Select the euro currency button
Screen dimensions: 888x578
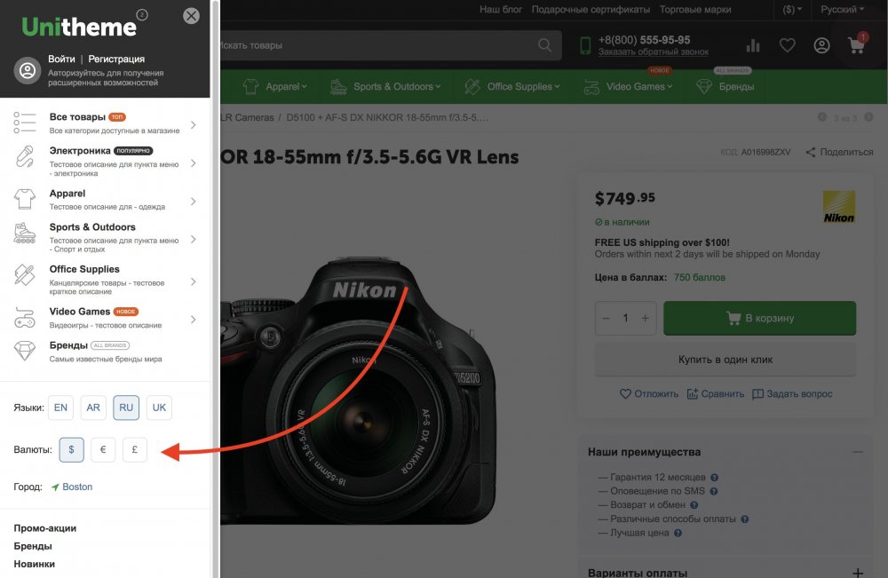pyautogui.click(x=103, y=450)
